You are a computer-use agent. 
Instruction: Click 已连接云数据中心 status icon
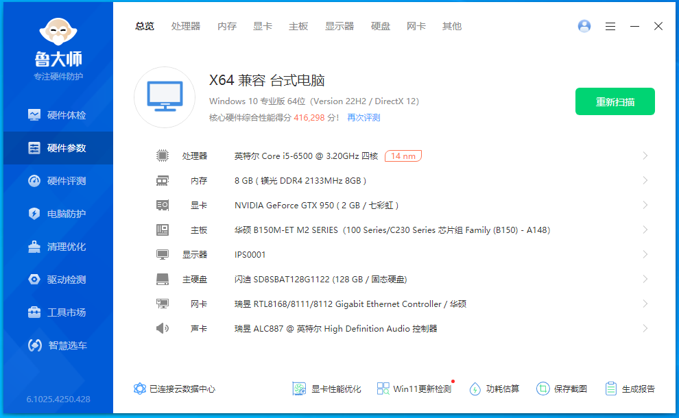pos(139,389)
